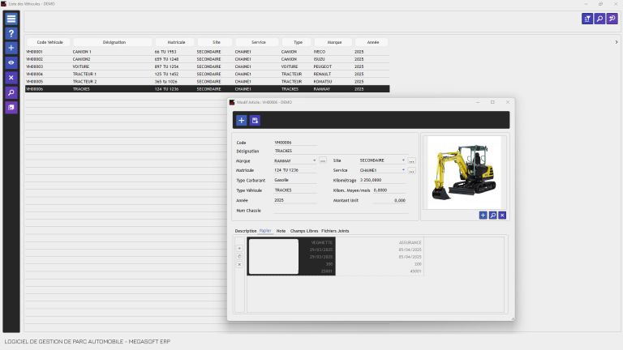Open the hamburger menu in the sidebar
This screenshot has height=350, width=623.
pyautogui.click(x=11, y=19)
